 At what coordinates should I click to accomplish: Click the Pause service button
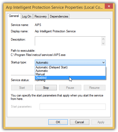[x=70, y=88]
